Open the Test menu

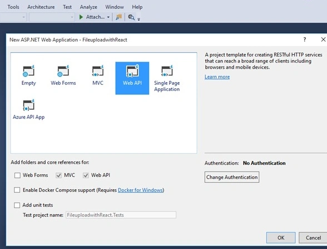(67, 7)
